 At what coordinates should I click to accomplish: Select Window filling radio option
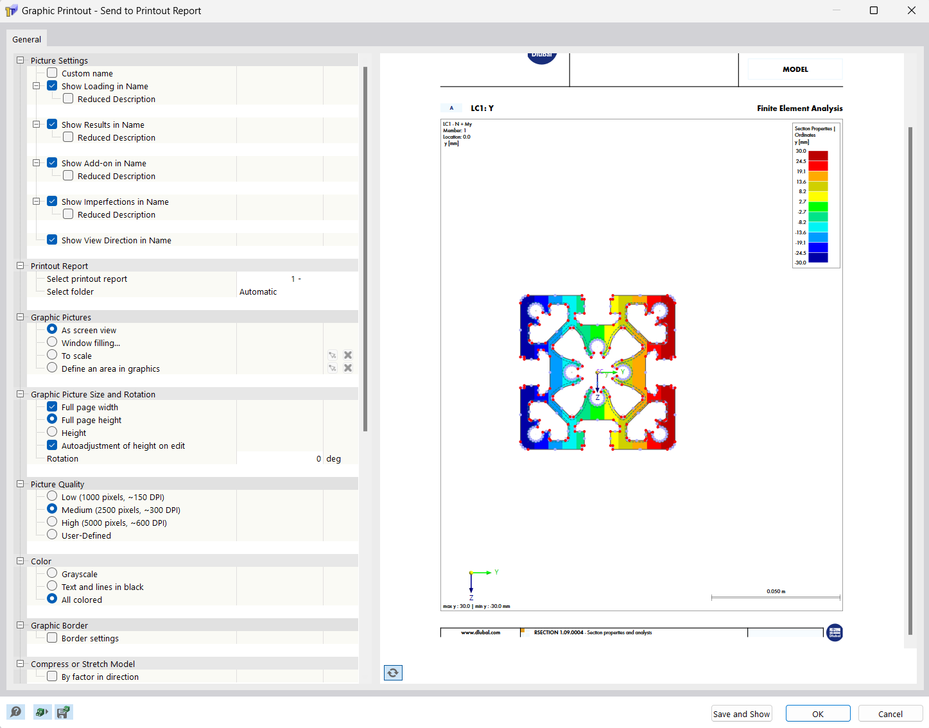[x=52, y=342]
